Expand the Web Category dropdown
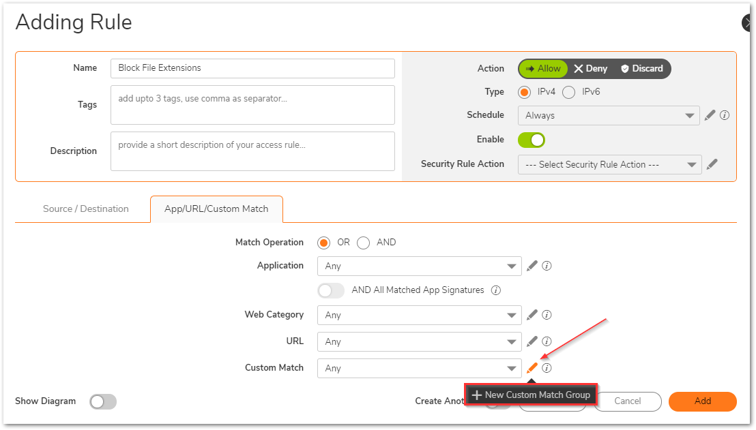The height and width of the screenshot is (430, 756). 419,316
